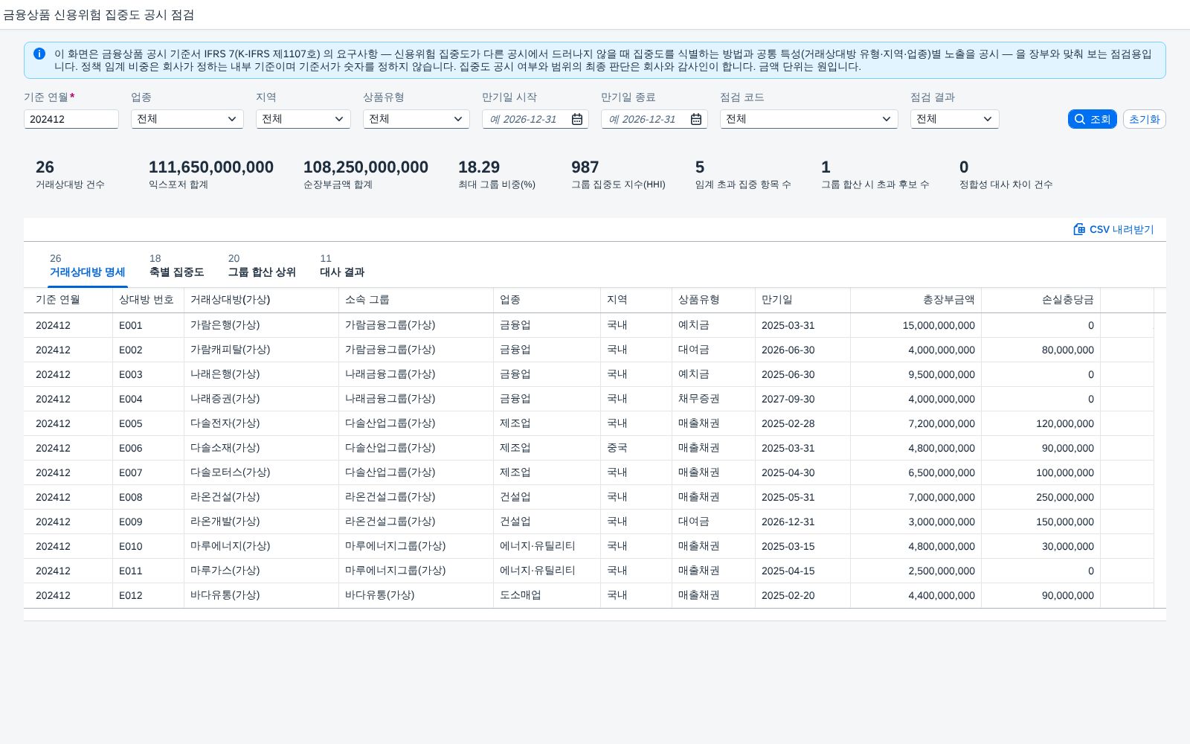Click the info icon in the notice banner

click(39, 54)
